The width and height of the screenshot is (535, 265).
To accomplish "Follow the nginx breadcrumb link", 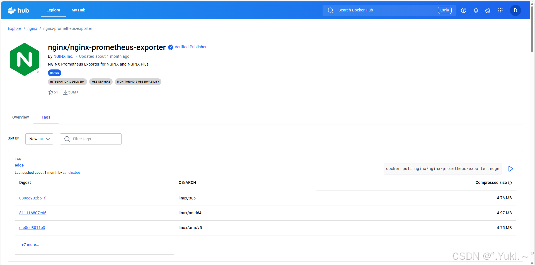I will pos(32,28).
